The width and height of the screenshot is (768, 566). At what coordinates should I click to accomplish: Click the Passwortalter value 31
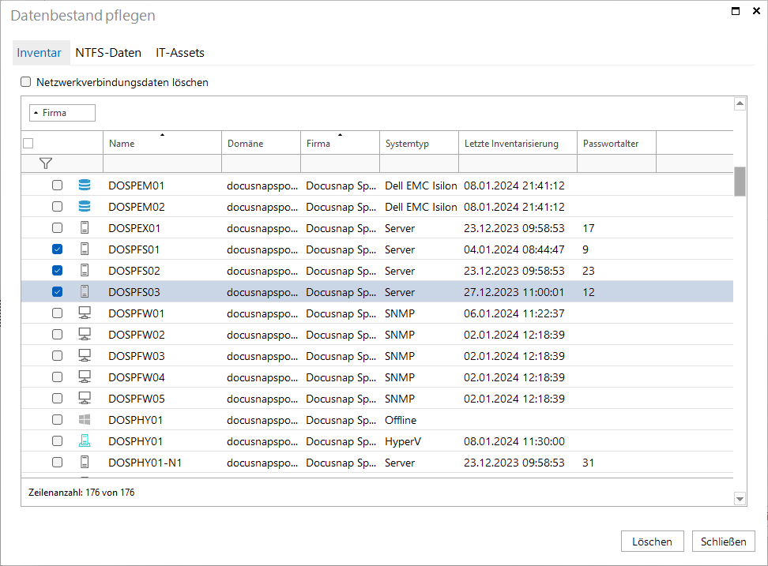point(588,463)
